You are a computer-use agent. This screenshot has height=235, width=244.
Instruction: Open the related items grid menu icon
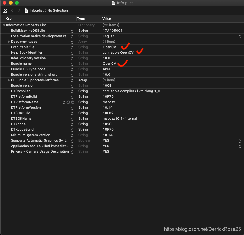coord(5,10)
